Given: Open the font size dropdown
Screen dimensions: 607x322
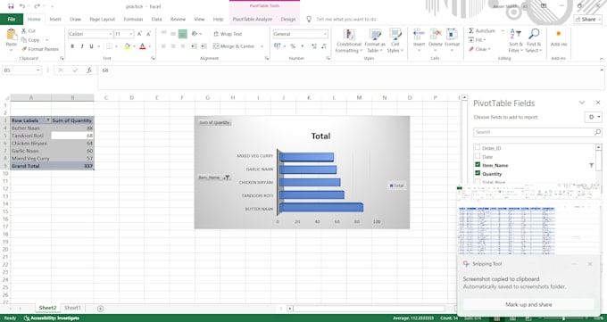Looking at the screenshot, I should point(131,34).
